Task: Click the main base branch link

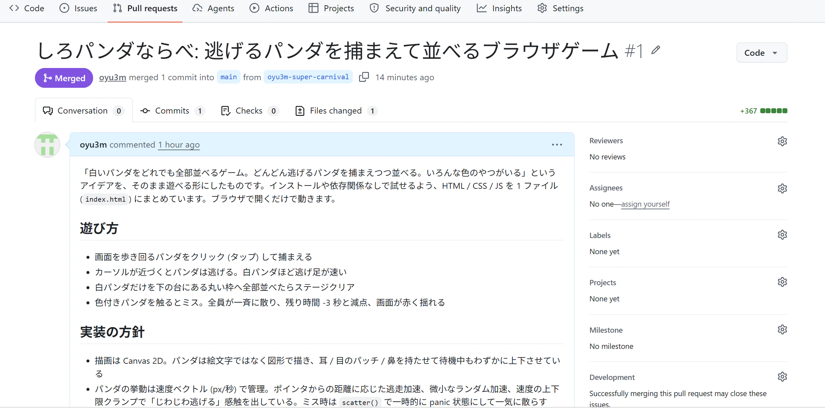Action: point(229,77)
